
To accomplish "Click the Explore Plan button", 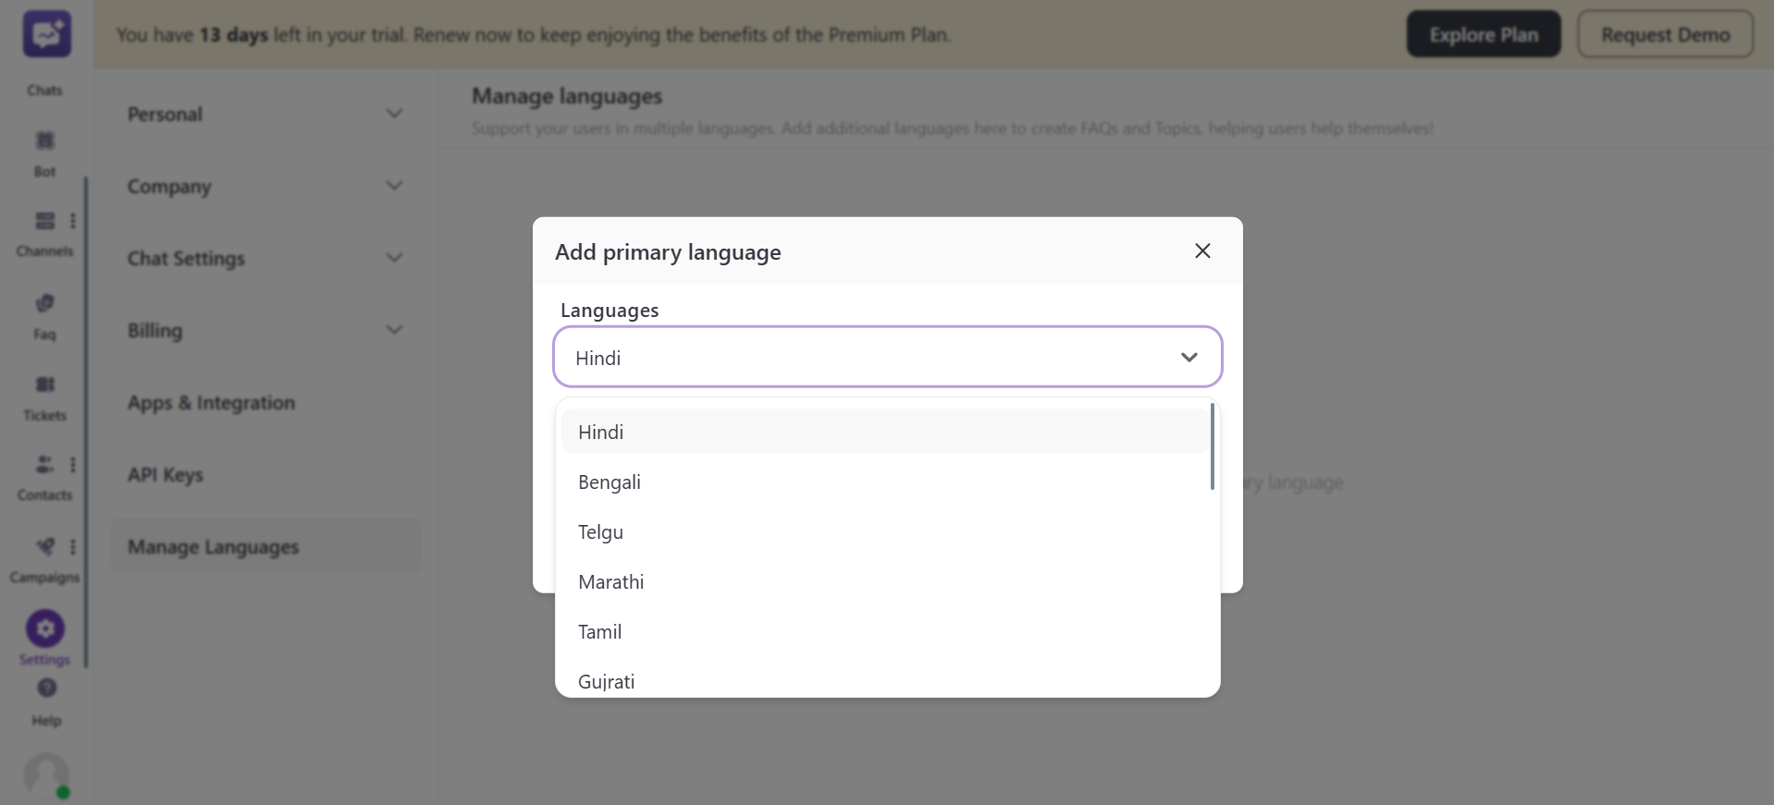I will point(1483,33).
